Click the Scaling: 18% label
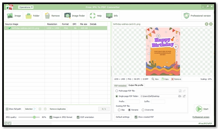Image resolution: width=218 pixels, height=129 pixels. 206,79
